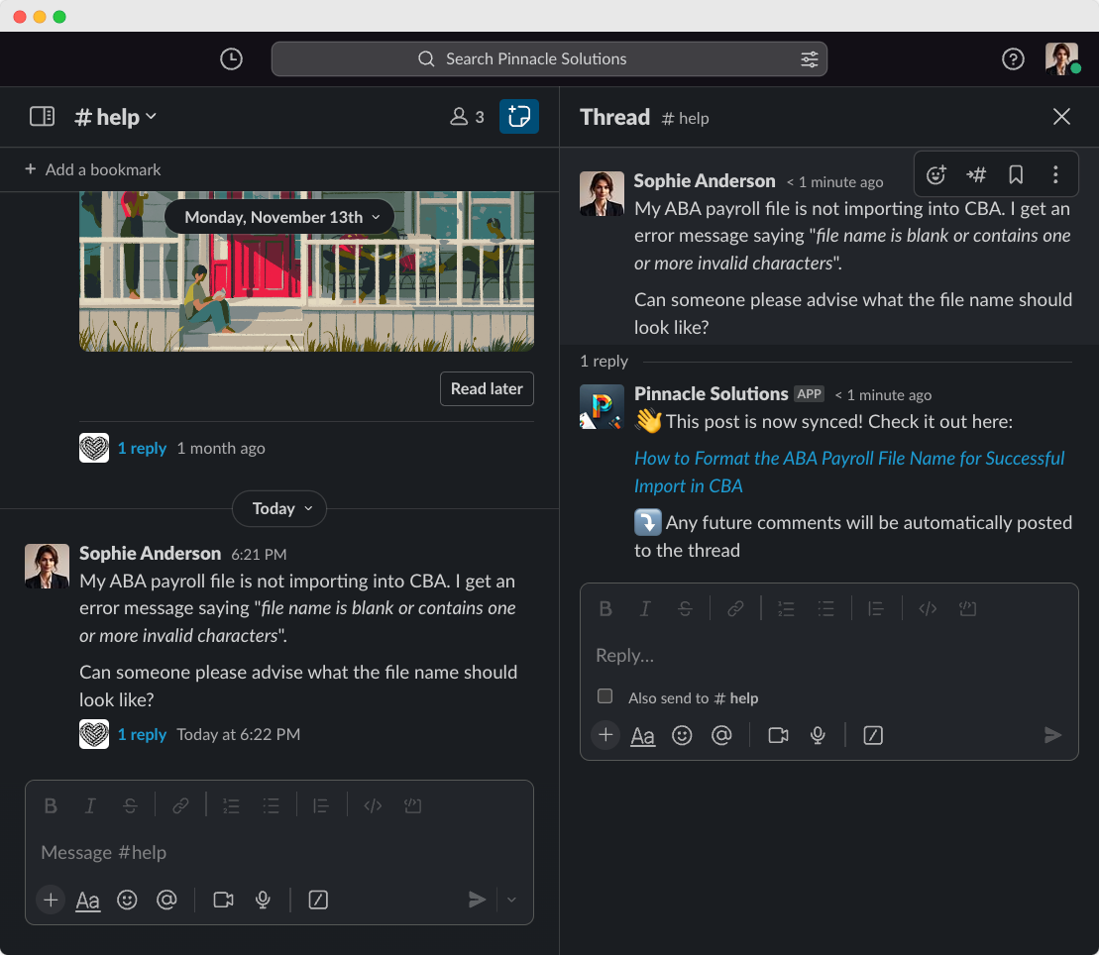
Task: Record audio clip in #help composer
Action: pos(263,900)
